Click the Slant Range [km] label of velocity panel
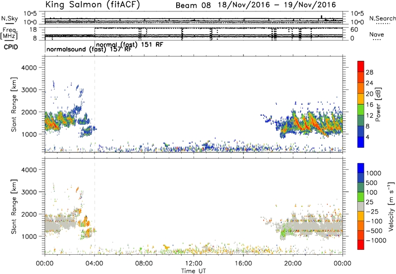Viewport: 396px width, 274px height. click(x=14, y=207)
